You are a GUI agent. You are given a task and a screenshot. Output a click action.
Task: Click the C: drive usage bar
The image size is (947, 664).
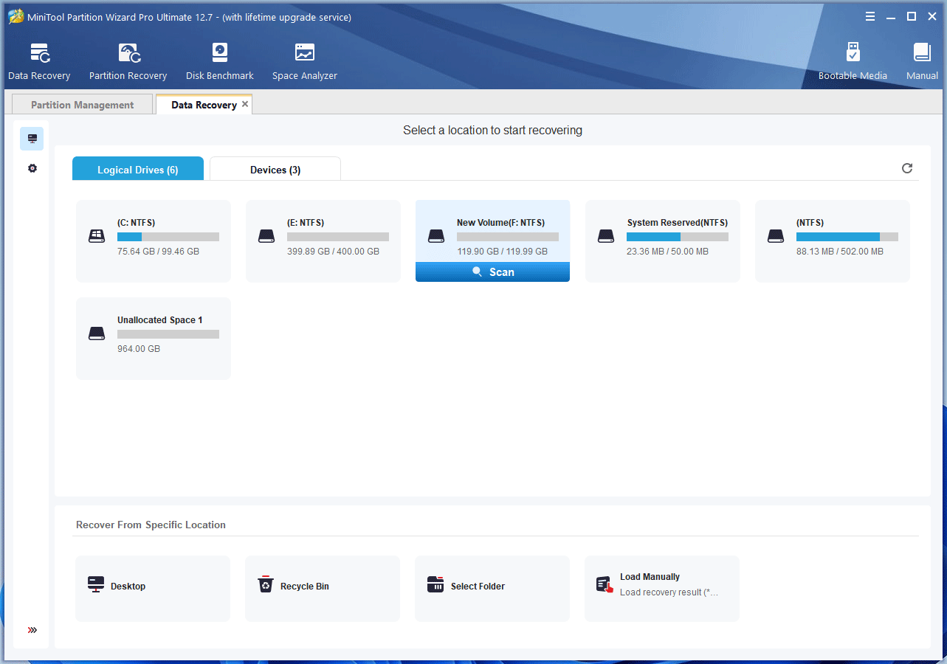[x=168, y=237]
